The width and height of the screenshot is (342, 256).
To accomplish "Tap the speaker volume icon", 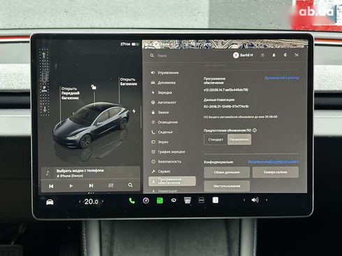I will pos(255,199).
